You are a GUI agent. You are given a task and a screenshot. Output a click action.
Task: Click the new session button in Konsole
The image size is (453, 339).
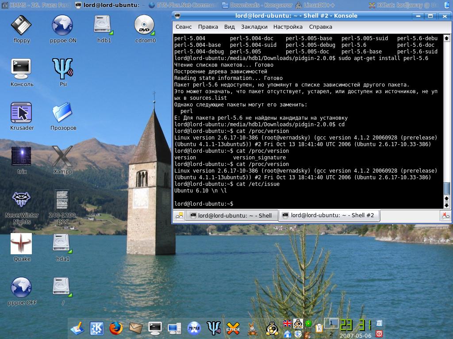pyautogui.click(x=179, y=215)
